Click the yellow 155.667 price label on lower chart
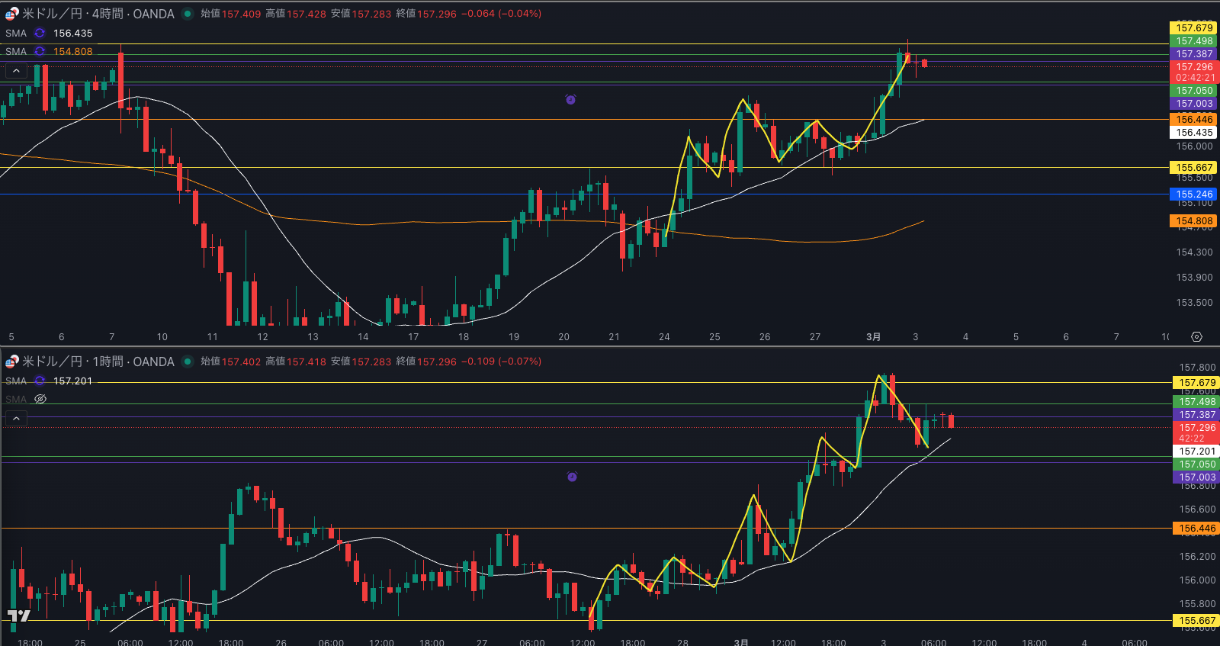 click(1197, 621)
